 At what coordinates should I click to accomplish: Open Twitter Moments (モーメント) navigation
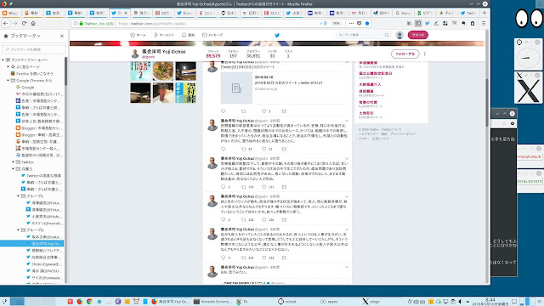pyautogui.click(x=163, y=35)
